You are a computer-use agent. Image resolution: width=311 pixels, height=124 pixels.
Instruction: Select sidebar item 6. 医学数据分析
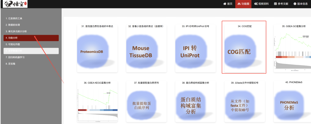click(31, 51)
